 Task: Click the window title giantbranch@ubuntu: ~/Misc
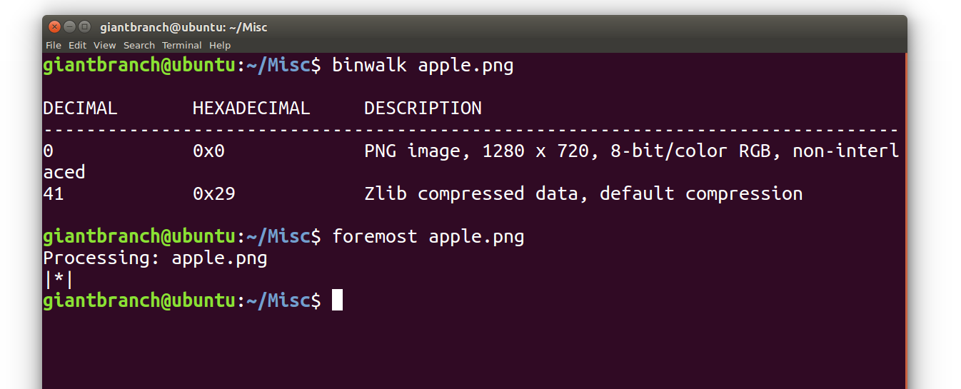pos(183,27)
